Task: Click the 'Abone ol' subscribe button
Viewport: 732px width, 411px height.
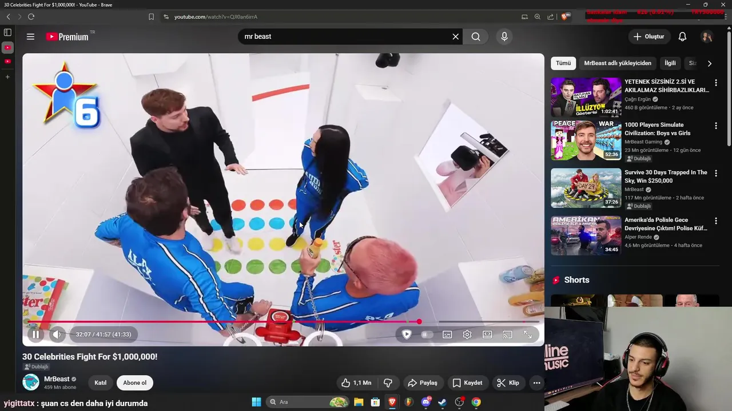Action: click(135, 383)
